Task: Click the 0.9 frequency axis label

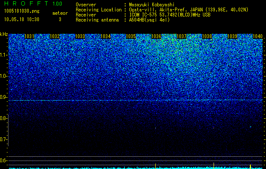Action: click(x=3, y=97)
